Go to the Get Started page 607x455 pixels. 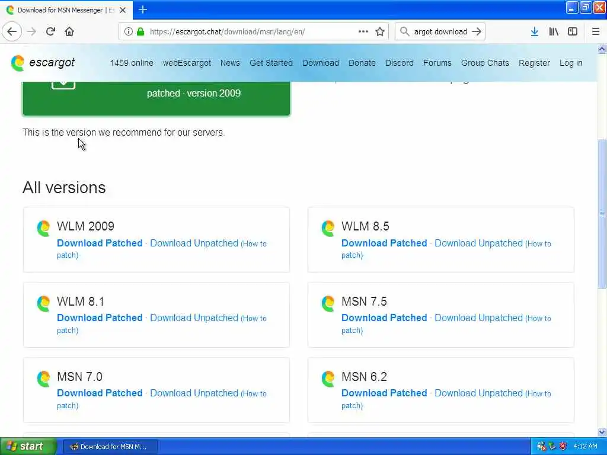click(x=271, y=63)
